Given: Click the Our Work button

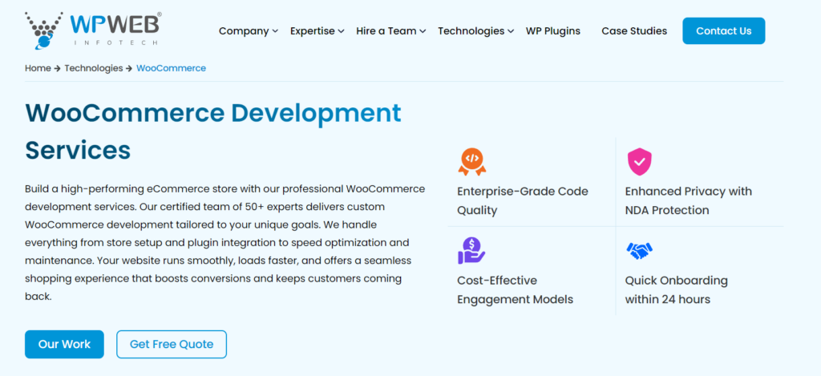Looking at the screenshot, I should (64, 344).
